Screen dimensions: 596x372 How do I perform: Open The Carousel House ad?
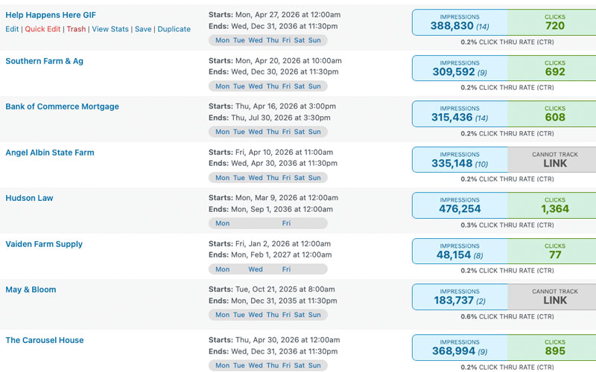coord(45,340)
